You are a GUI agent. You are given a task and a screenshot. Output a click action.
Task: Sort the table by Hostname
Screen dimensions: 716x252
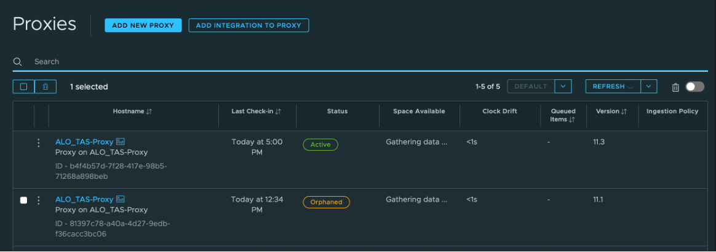coord(149,112)
